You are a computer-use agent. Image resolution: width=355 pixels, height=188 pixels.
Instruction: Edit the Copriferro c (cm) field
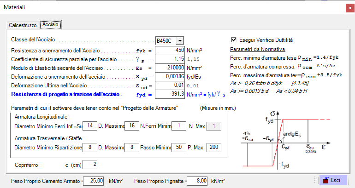[x=90, y=165]
